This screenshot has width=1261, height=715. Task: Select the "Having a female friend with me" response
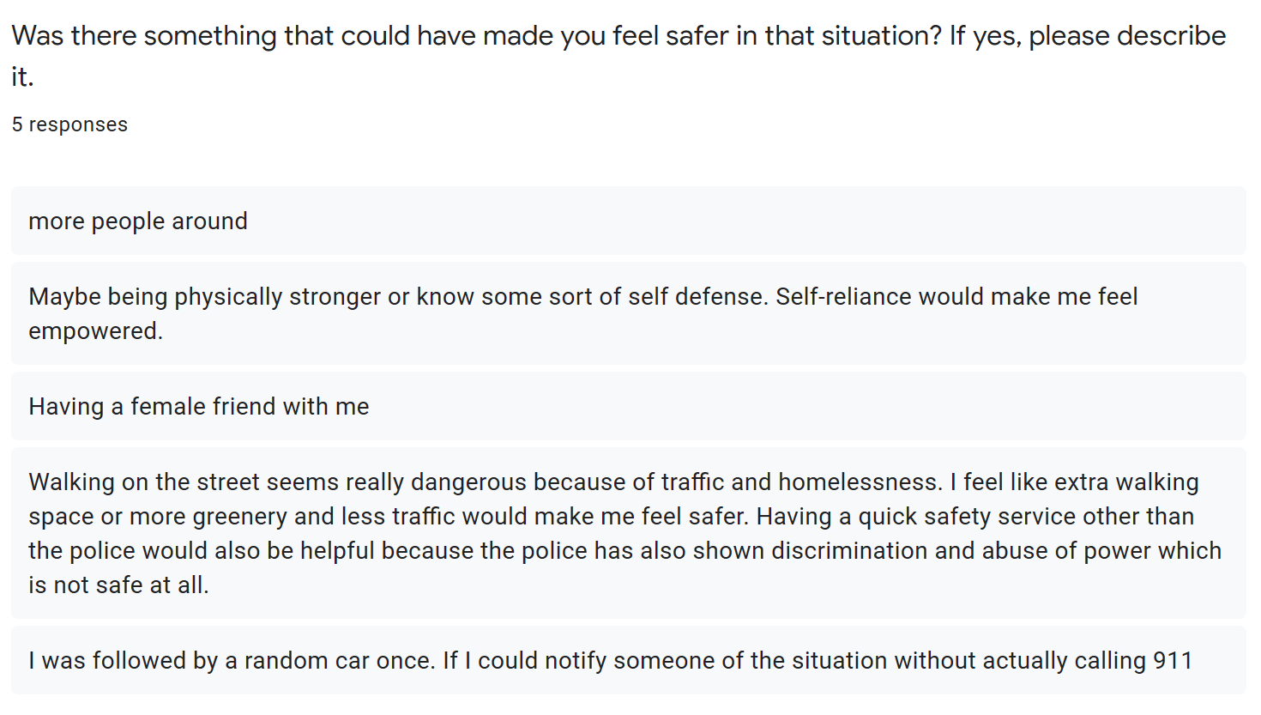[x=199, y=407]
